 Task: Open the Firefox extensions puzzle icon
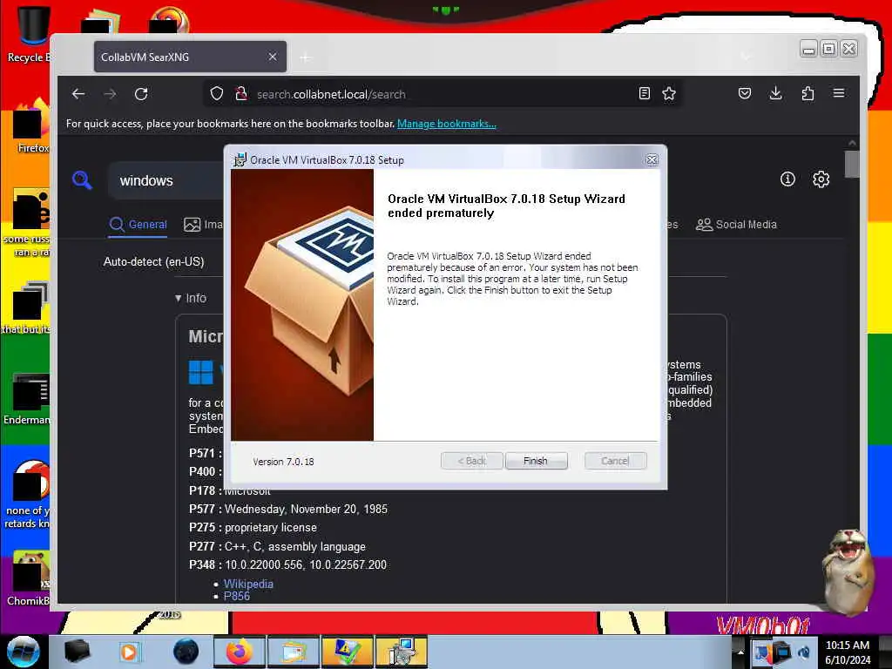point(808,93)
